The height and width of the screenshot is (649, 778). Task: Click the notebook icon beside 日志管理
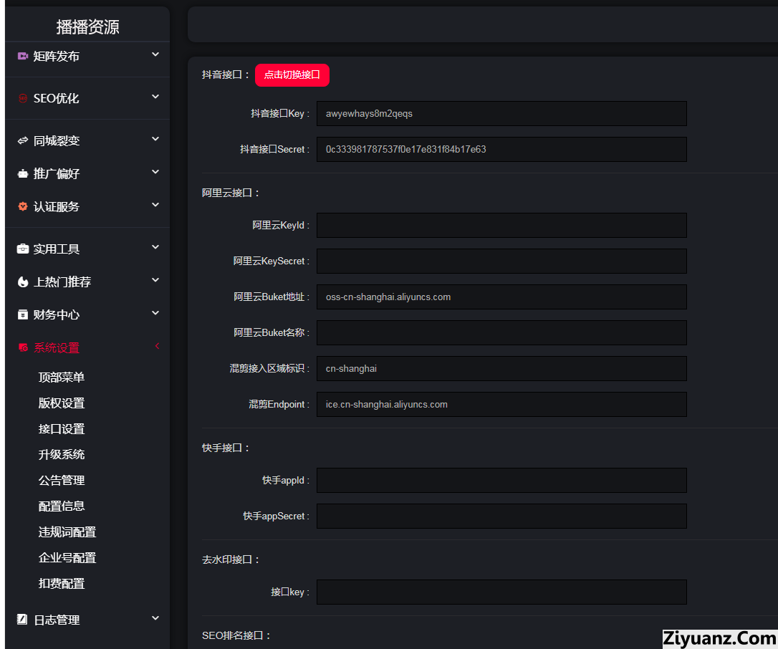tap(22, 620)
